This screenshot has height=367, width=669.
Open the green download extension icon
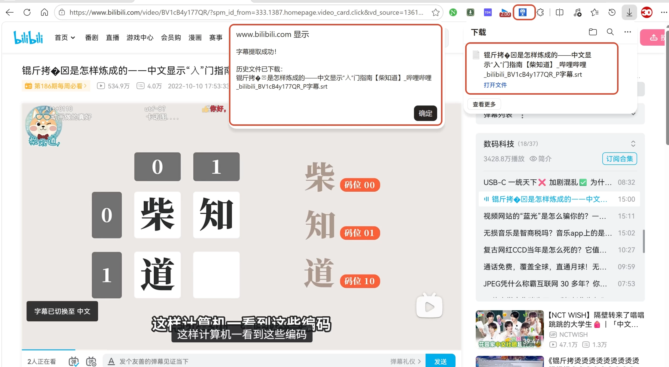[470, 12]
